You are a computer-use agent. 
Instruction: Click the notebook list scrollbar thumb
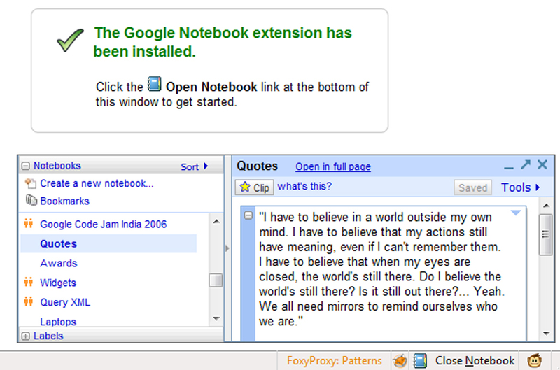(x=216, y=280)
